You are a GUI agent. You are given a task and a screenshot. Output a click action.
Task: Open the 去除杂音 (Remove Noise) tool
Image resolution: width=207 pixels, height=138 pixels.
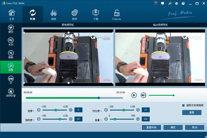click(11, 93)
